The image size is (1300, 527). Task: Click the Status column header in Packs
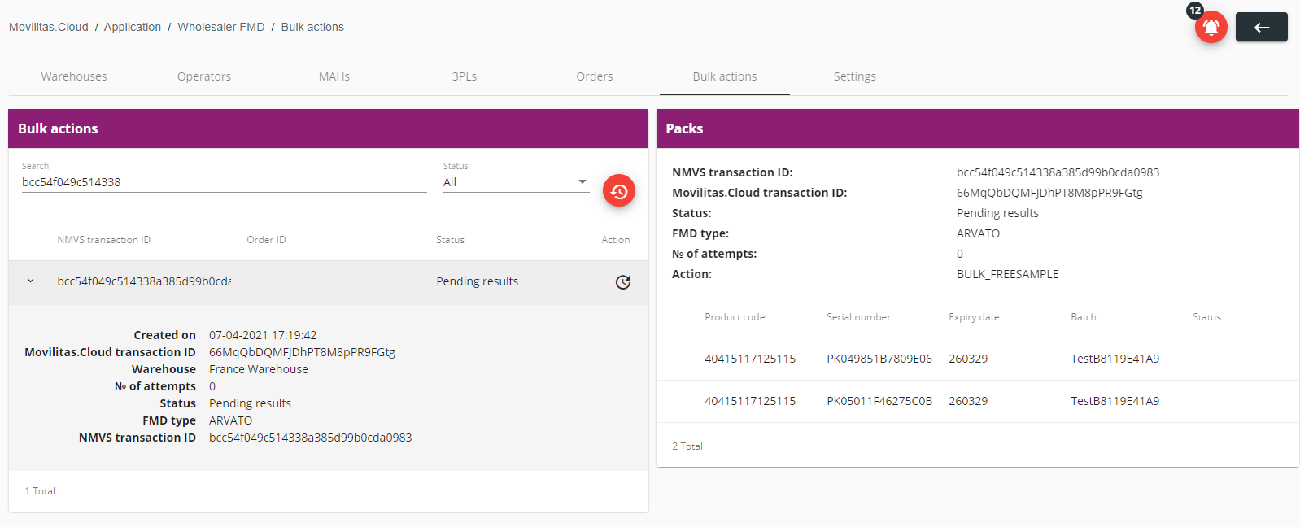[1206, 317]
